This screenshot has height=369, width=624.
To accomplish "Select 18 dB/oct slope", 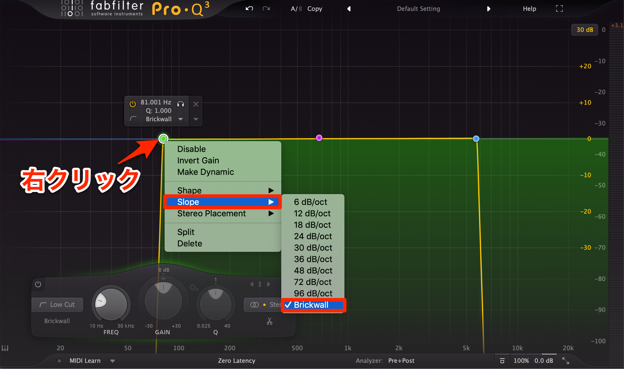I will (x=313, y=225).
